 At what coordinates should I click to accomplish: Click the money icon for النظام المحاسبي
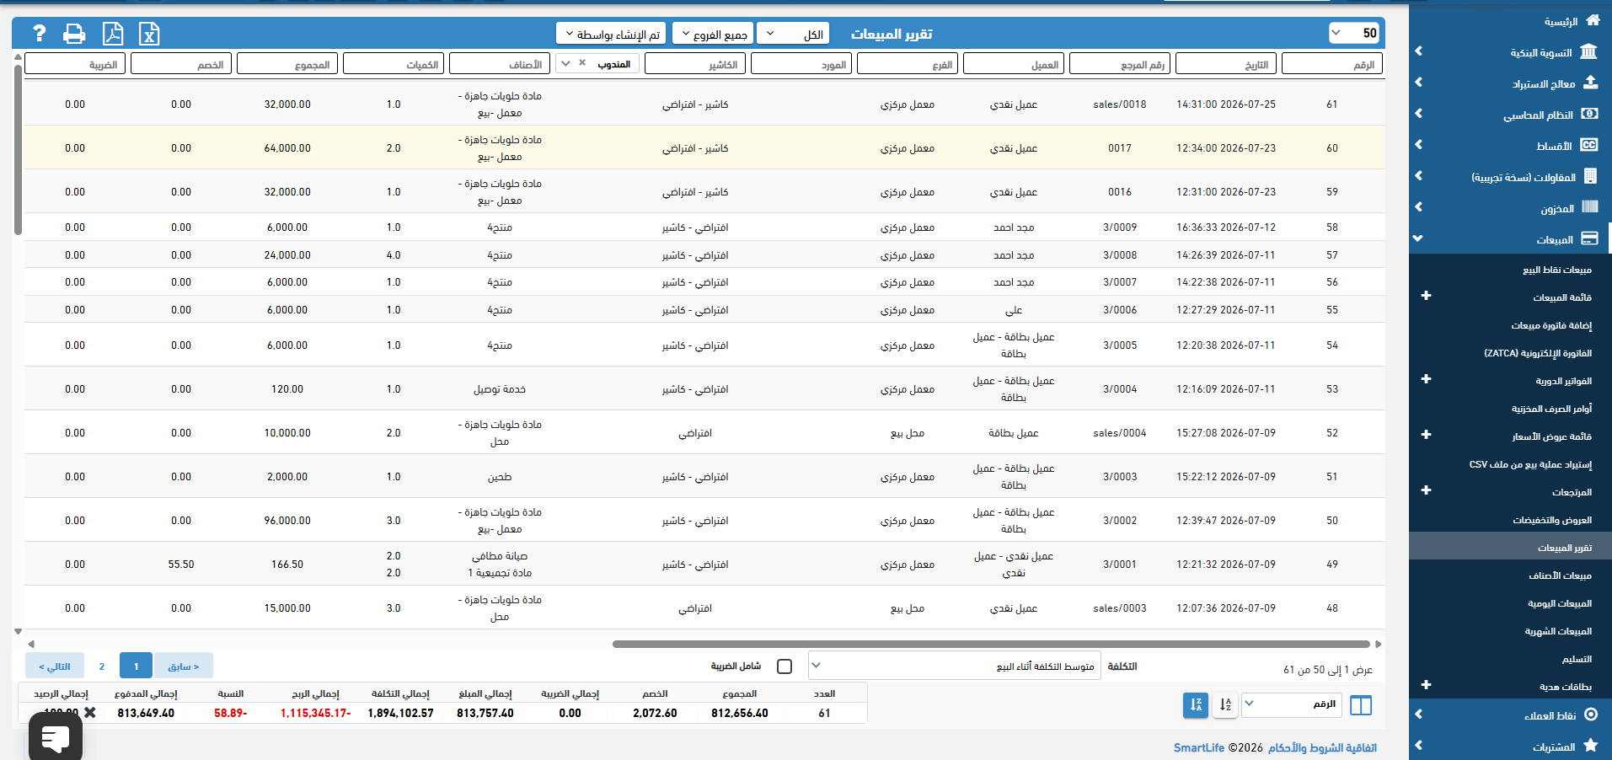point(1589,114)
